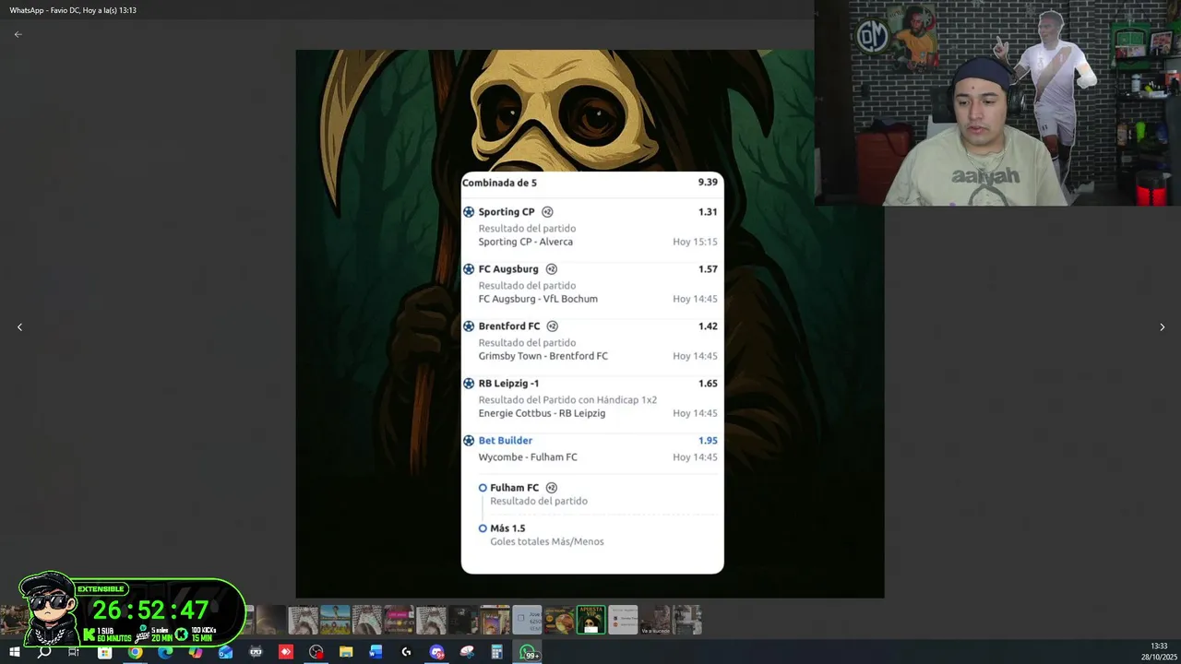This screenshot has height=664, width=1181.
Task: Click the match 'Sporting CP - Alverca'
Action: (525, 242)
